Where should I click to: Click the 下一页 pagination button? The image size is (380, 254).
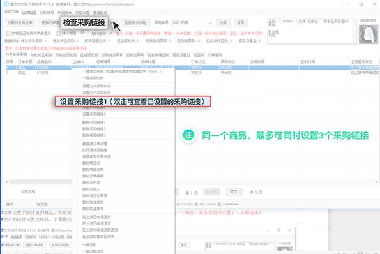[211, 191]
